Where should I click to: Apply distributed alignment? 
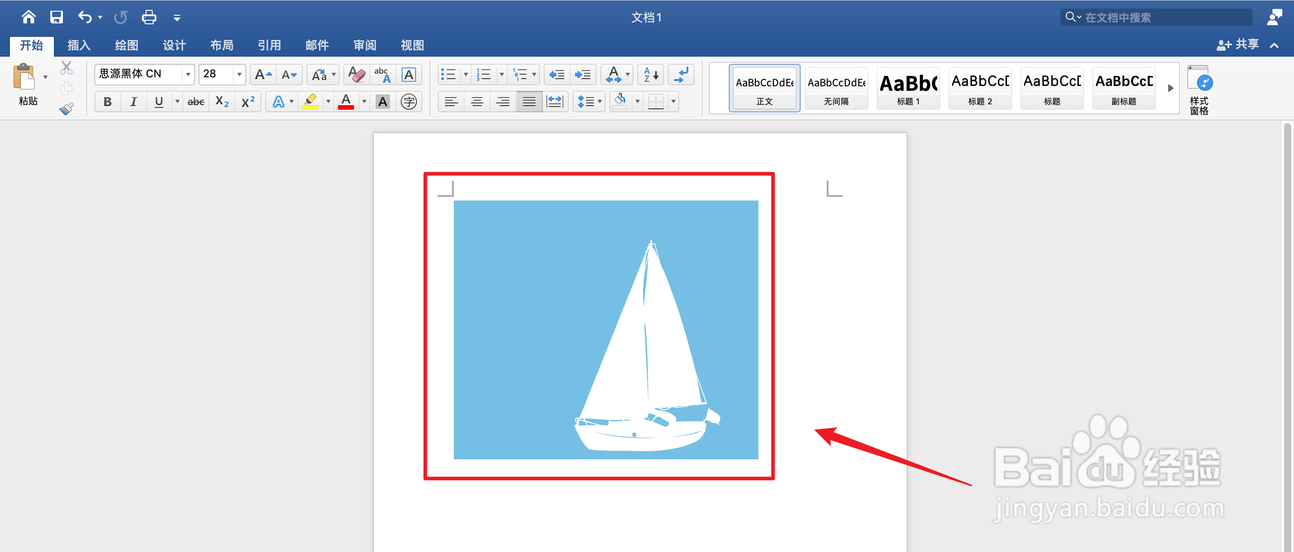(x=555, y=102)
